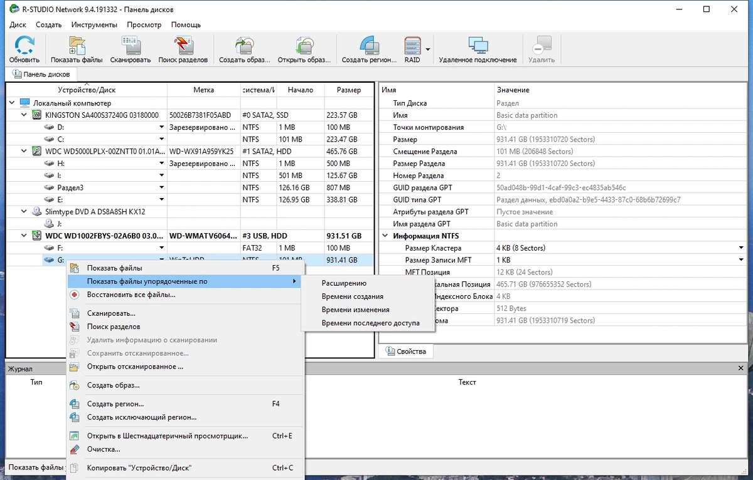Open the Инструменты menu
Viewport: 753px width, 480px height.
click(x=94, y=24)
